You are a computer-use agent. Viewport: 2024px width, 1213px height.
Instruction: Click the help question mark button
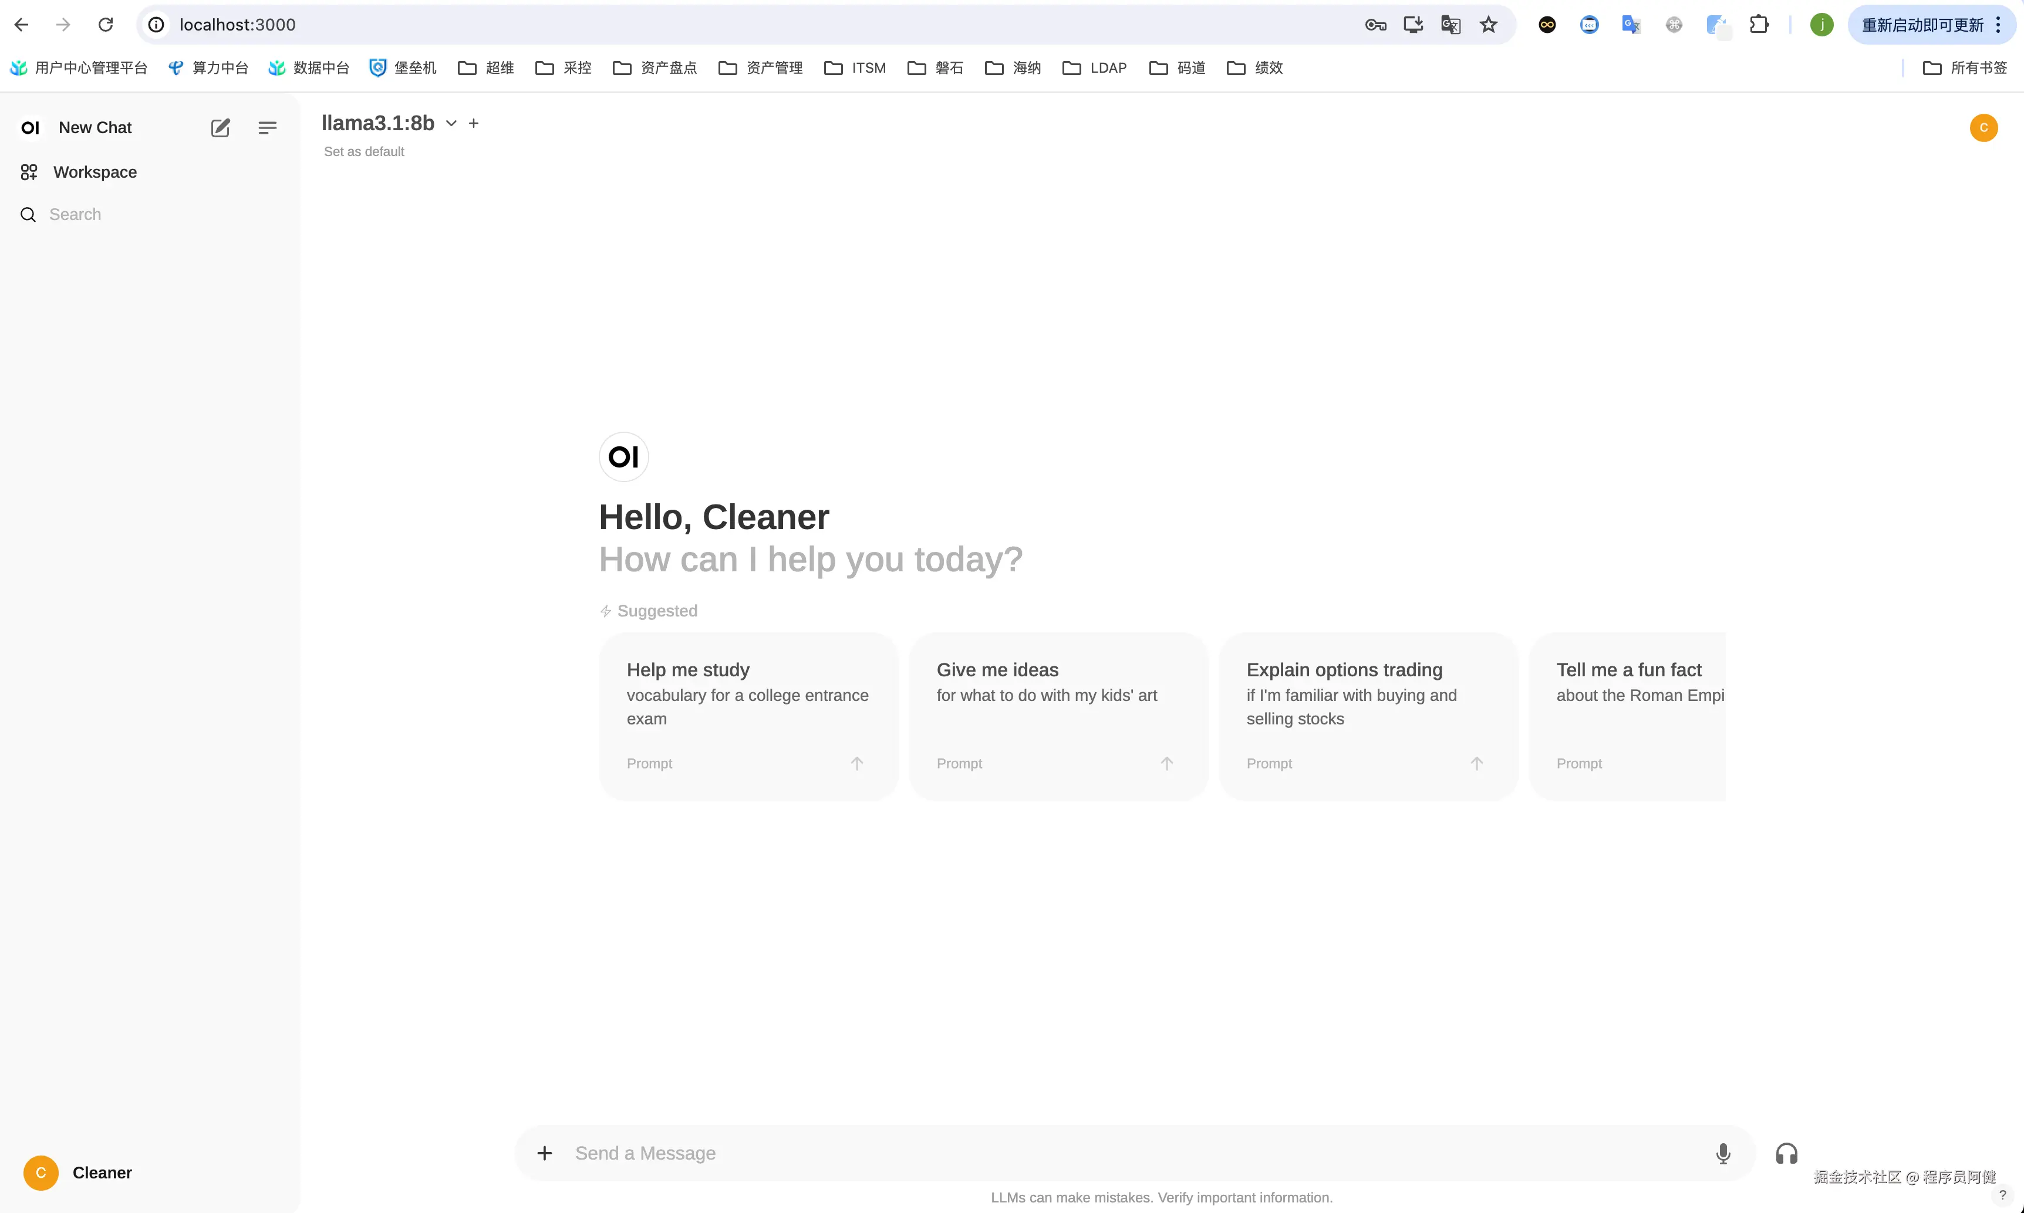click(x=2002, y=1194)
